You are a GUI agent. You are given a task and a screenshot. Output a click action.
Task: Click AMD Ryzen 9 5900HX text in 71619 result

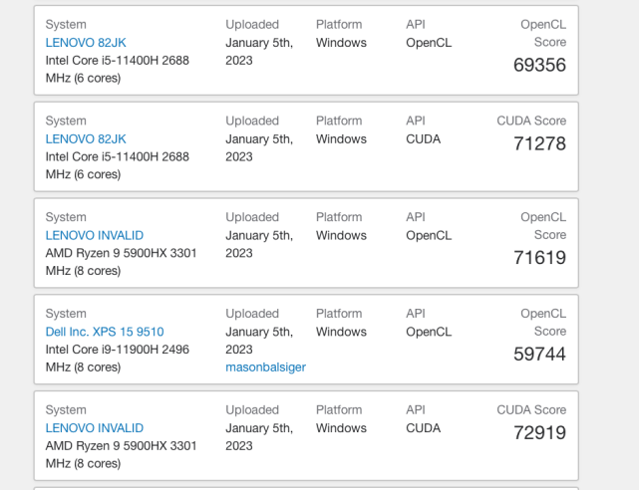tap(121, 253)
